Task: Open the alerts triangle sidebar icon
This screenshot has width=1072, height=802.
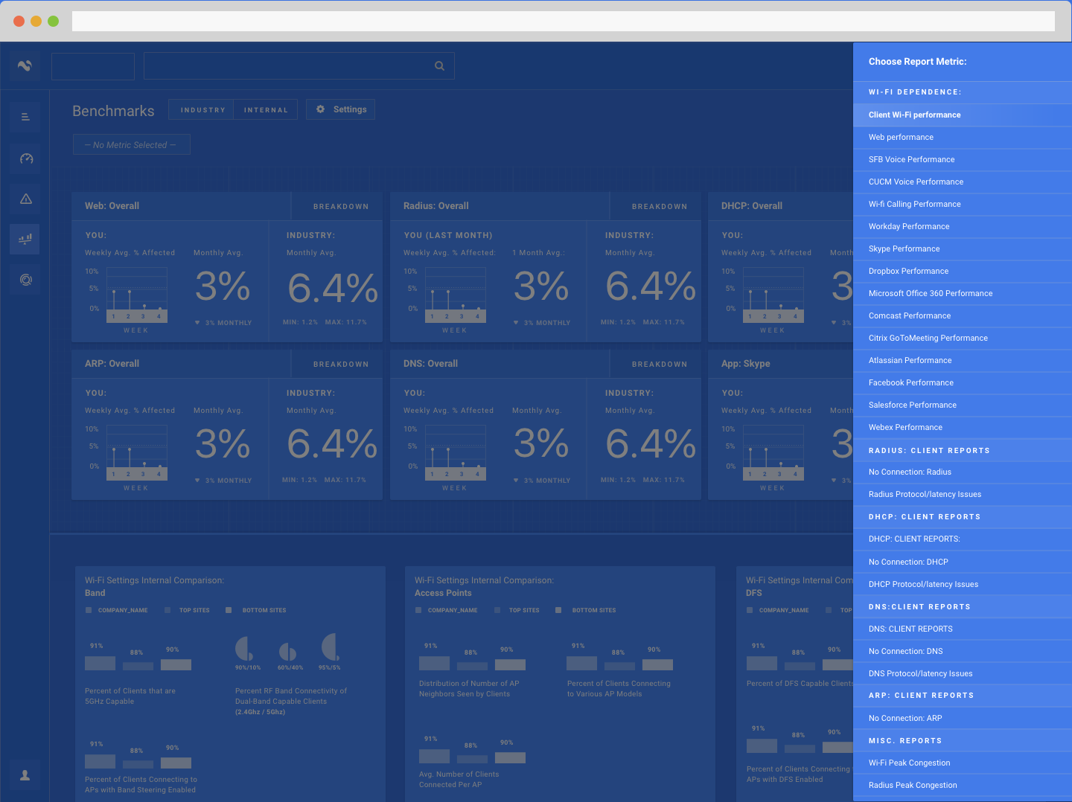Action: click(x=25, y=199)
